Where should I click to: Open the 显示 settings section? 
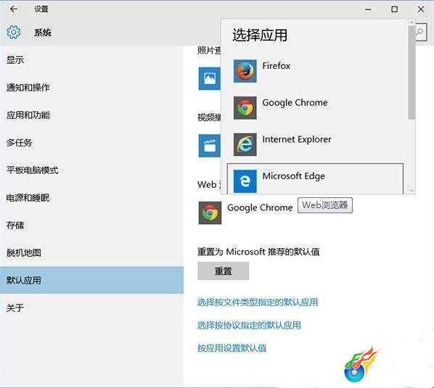tap(15, 59)
